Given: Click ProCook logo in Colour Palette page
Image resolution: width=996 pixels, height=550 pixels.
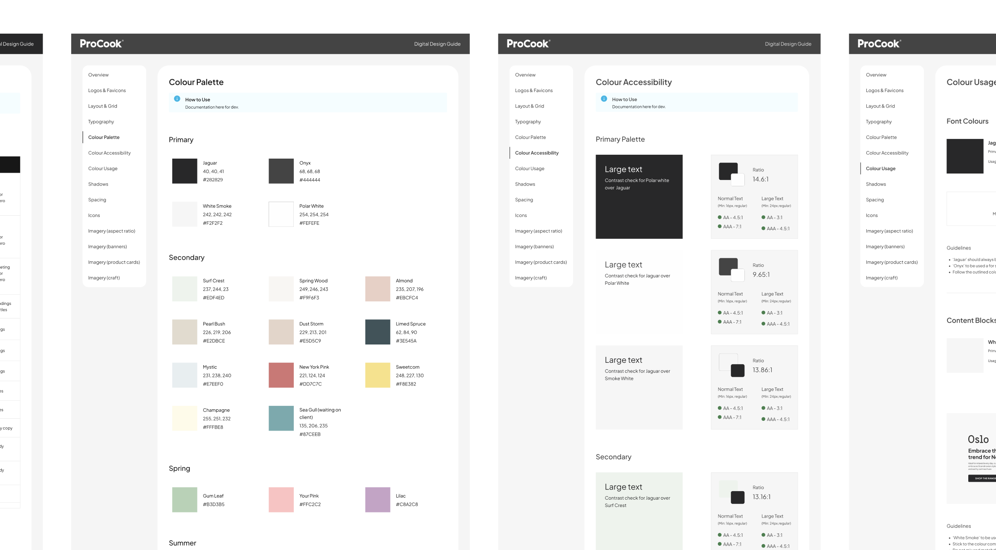Looking at the screenshot, I should point(101,44).
